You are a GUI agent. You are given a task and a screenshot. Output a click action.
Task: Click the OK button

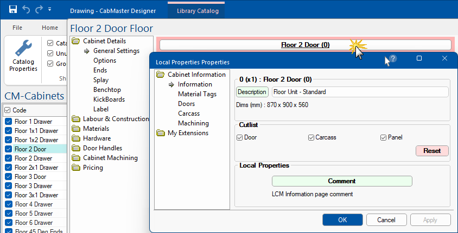pyautogui.click(x=342, y=219)
